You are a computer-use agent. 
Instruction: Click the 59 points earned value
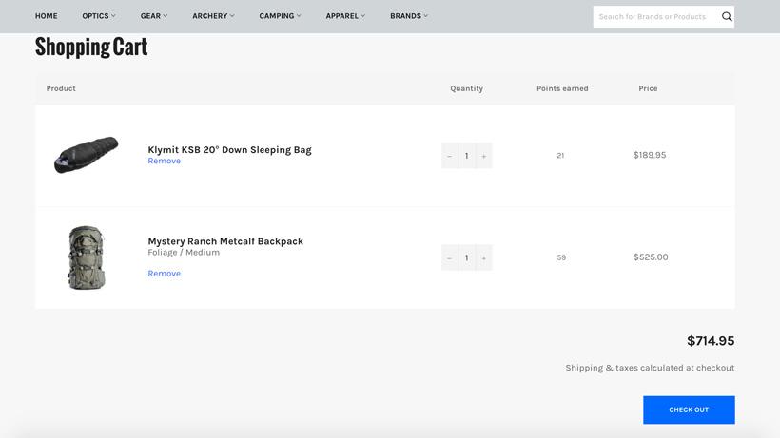pyautogui.click(x=561, y=257)
